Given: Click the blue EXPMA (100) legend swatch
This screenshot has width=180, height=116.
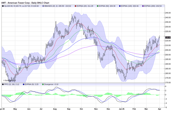Looking at the screenshot, I should 120,6.
